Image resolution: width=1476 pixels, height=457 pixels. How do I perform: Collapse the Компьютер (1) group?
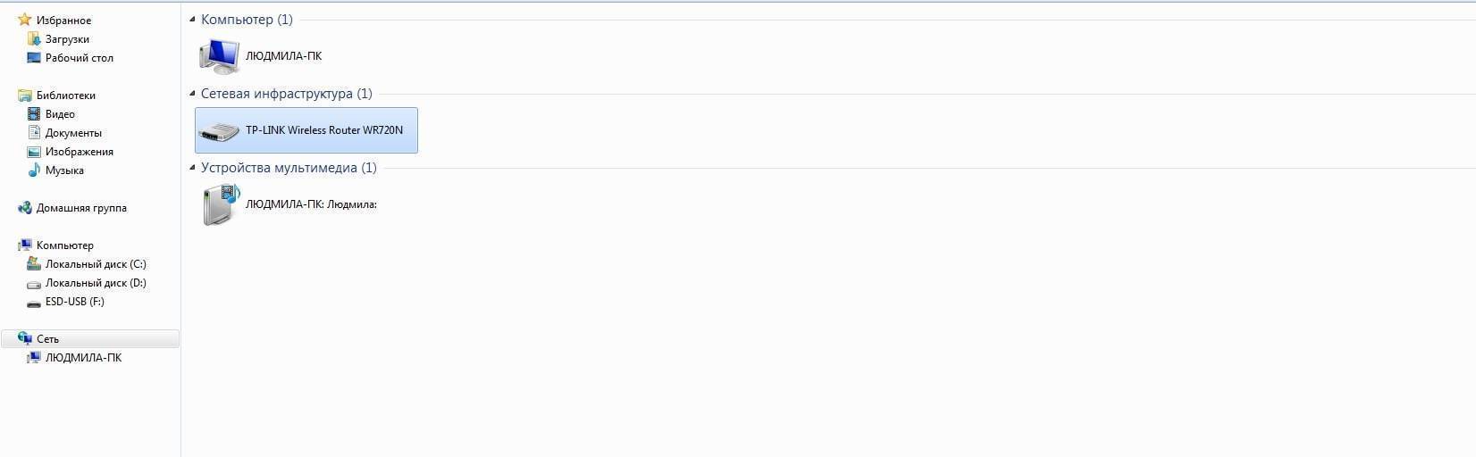[x=192, y=20]
